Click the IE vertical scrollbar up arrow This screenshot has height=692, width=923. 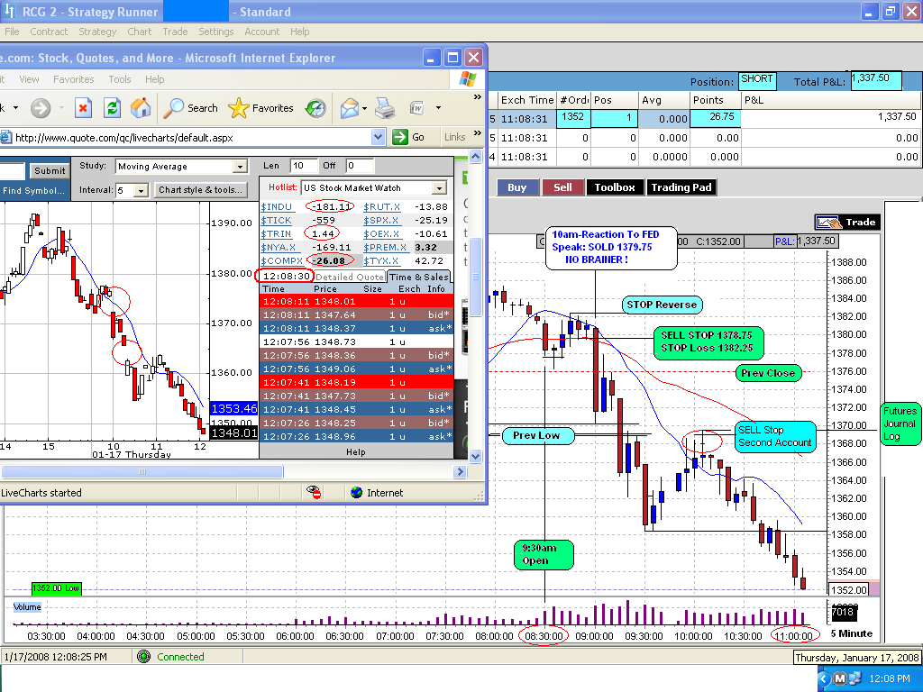pyautogui.click(x=476, y=156)
